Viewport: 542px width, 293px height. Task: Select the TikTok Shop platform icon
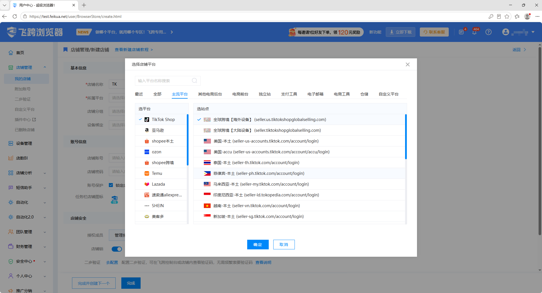(x=147, y=120)
